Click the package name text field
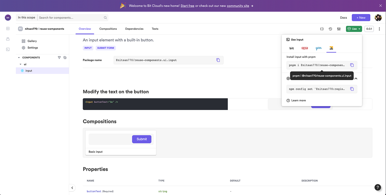The height and width of the screenshot is (195, 386). coord(168,60)
